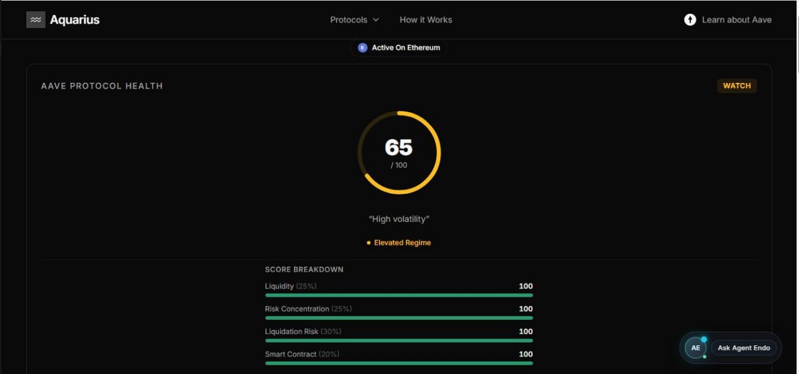Click the Learn about Aave link
Screen dimensions: 799x374
pos(737,20)
